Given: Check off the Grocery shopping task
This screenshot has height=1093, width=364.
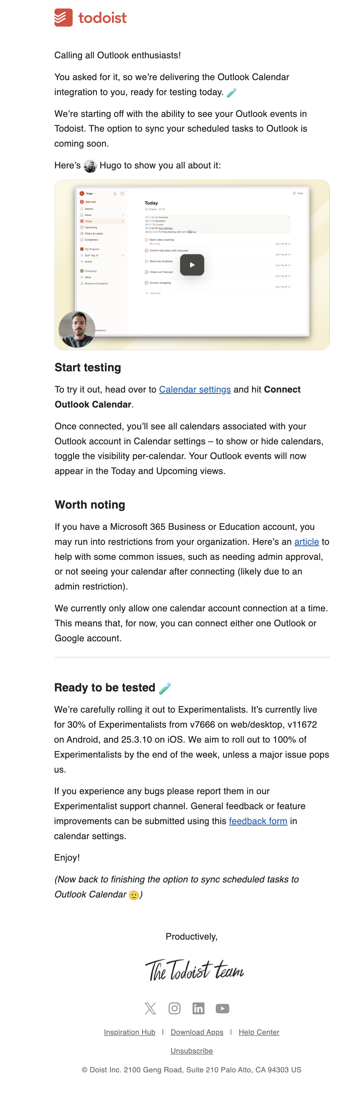Looking at the screenshot, I should coord(147,283).
